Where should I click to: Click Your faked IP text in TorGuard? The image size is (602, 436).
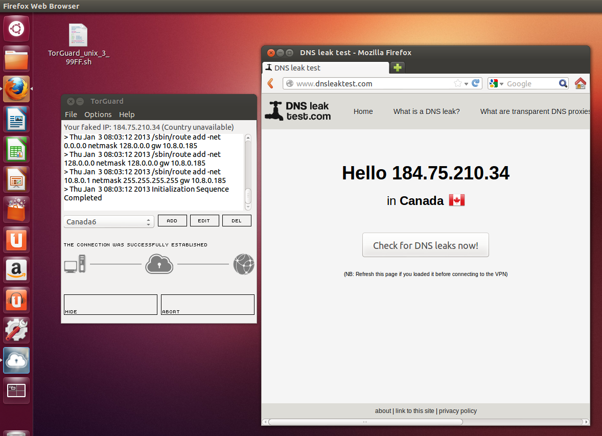(x=149, y=127)
